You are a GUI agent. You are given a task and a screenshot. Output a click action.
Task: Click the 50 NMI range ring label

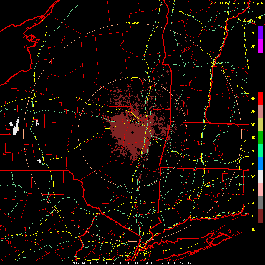(132, 78)
